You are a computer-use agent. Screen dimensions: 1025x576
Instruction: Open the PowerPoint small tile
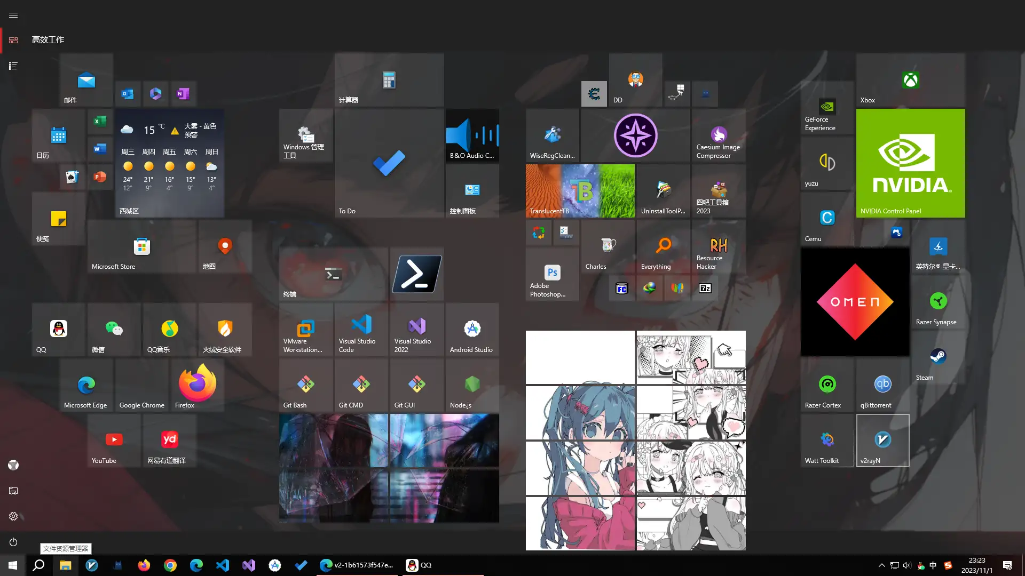click(x=100, y=177)
